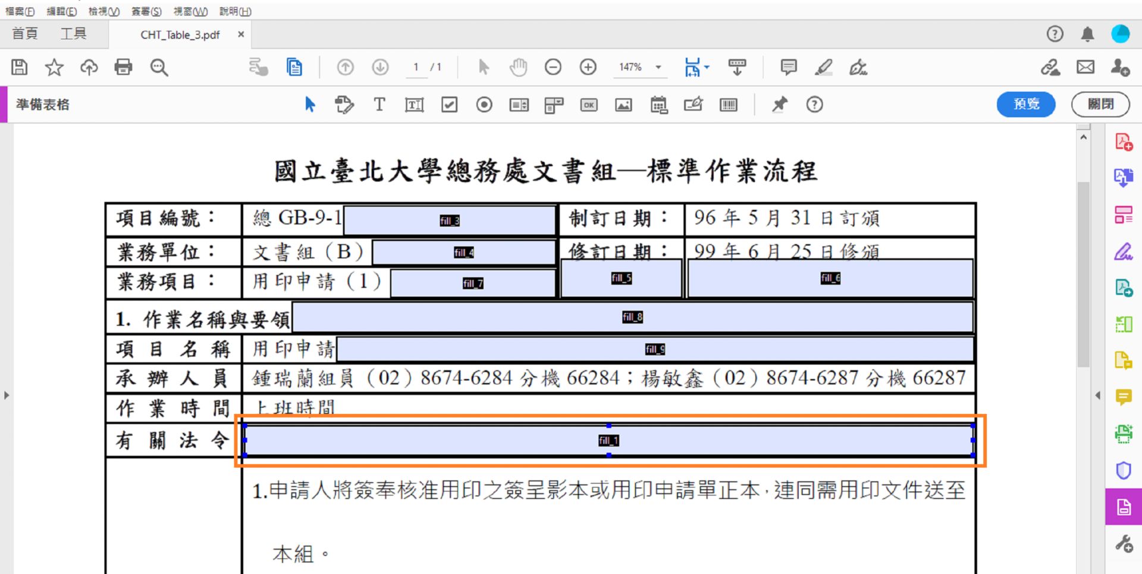Viewport: 1142px width, 574px height.
Task: Add an image field tool
Action: [623, 105]
